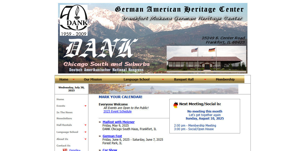Go to the Contact Us page
This screenshot has width=303, height=151.
(x=63, y=145)
